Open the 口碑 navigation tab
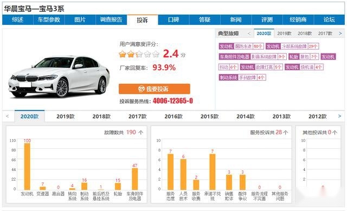This screenshot has width=347, height=211. coord(173,19)
